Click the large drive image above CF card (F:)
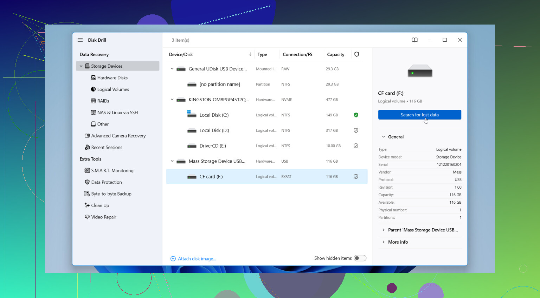Viewport: 540px width, 298px height. click(420, 71)
